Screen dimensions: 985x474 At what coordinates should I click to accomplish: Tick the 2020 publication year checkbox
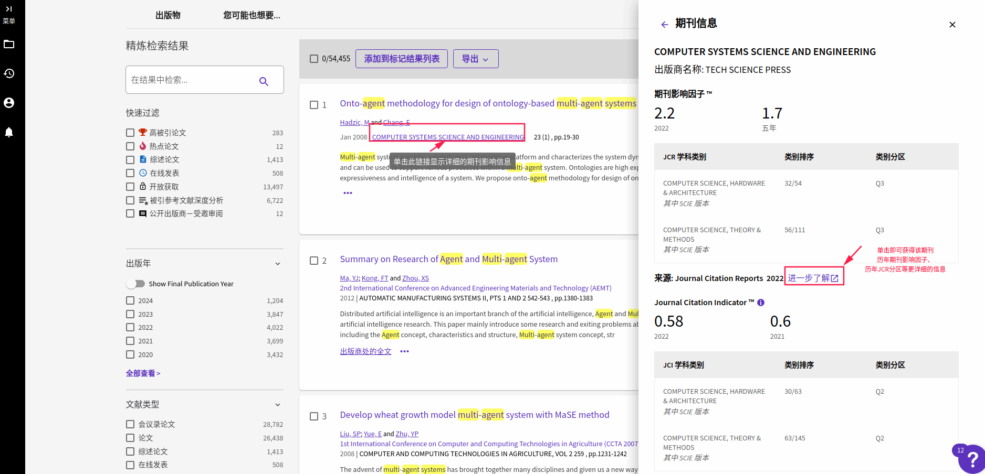point(130,354)
